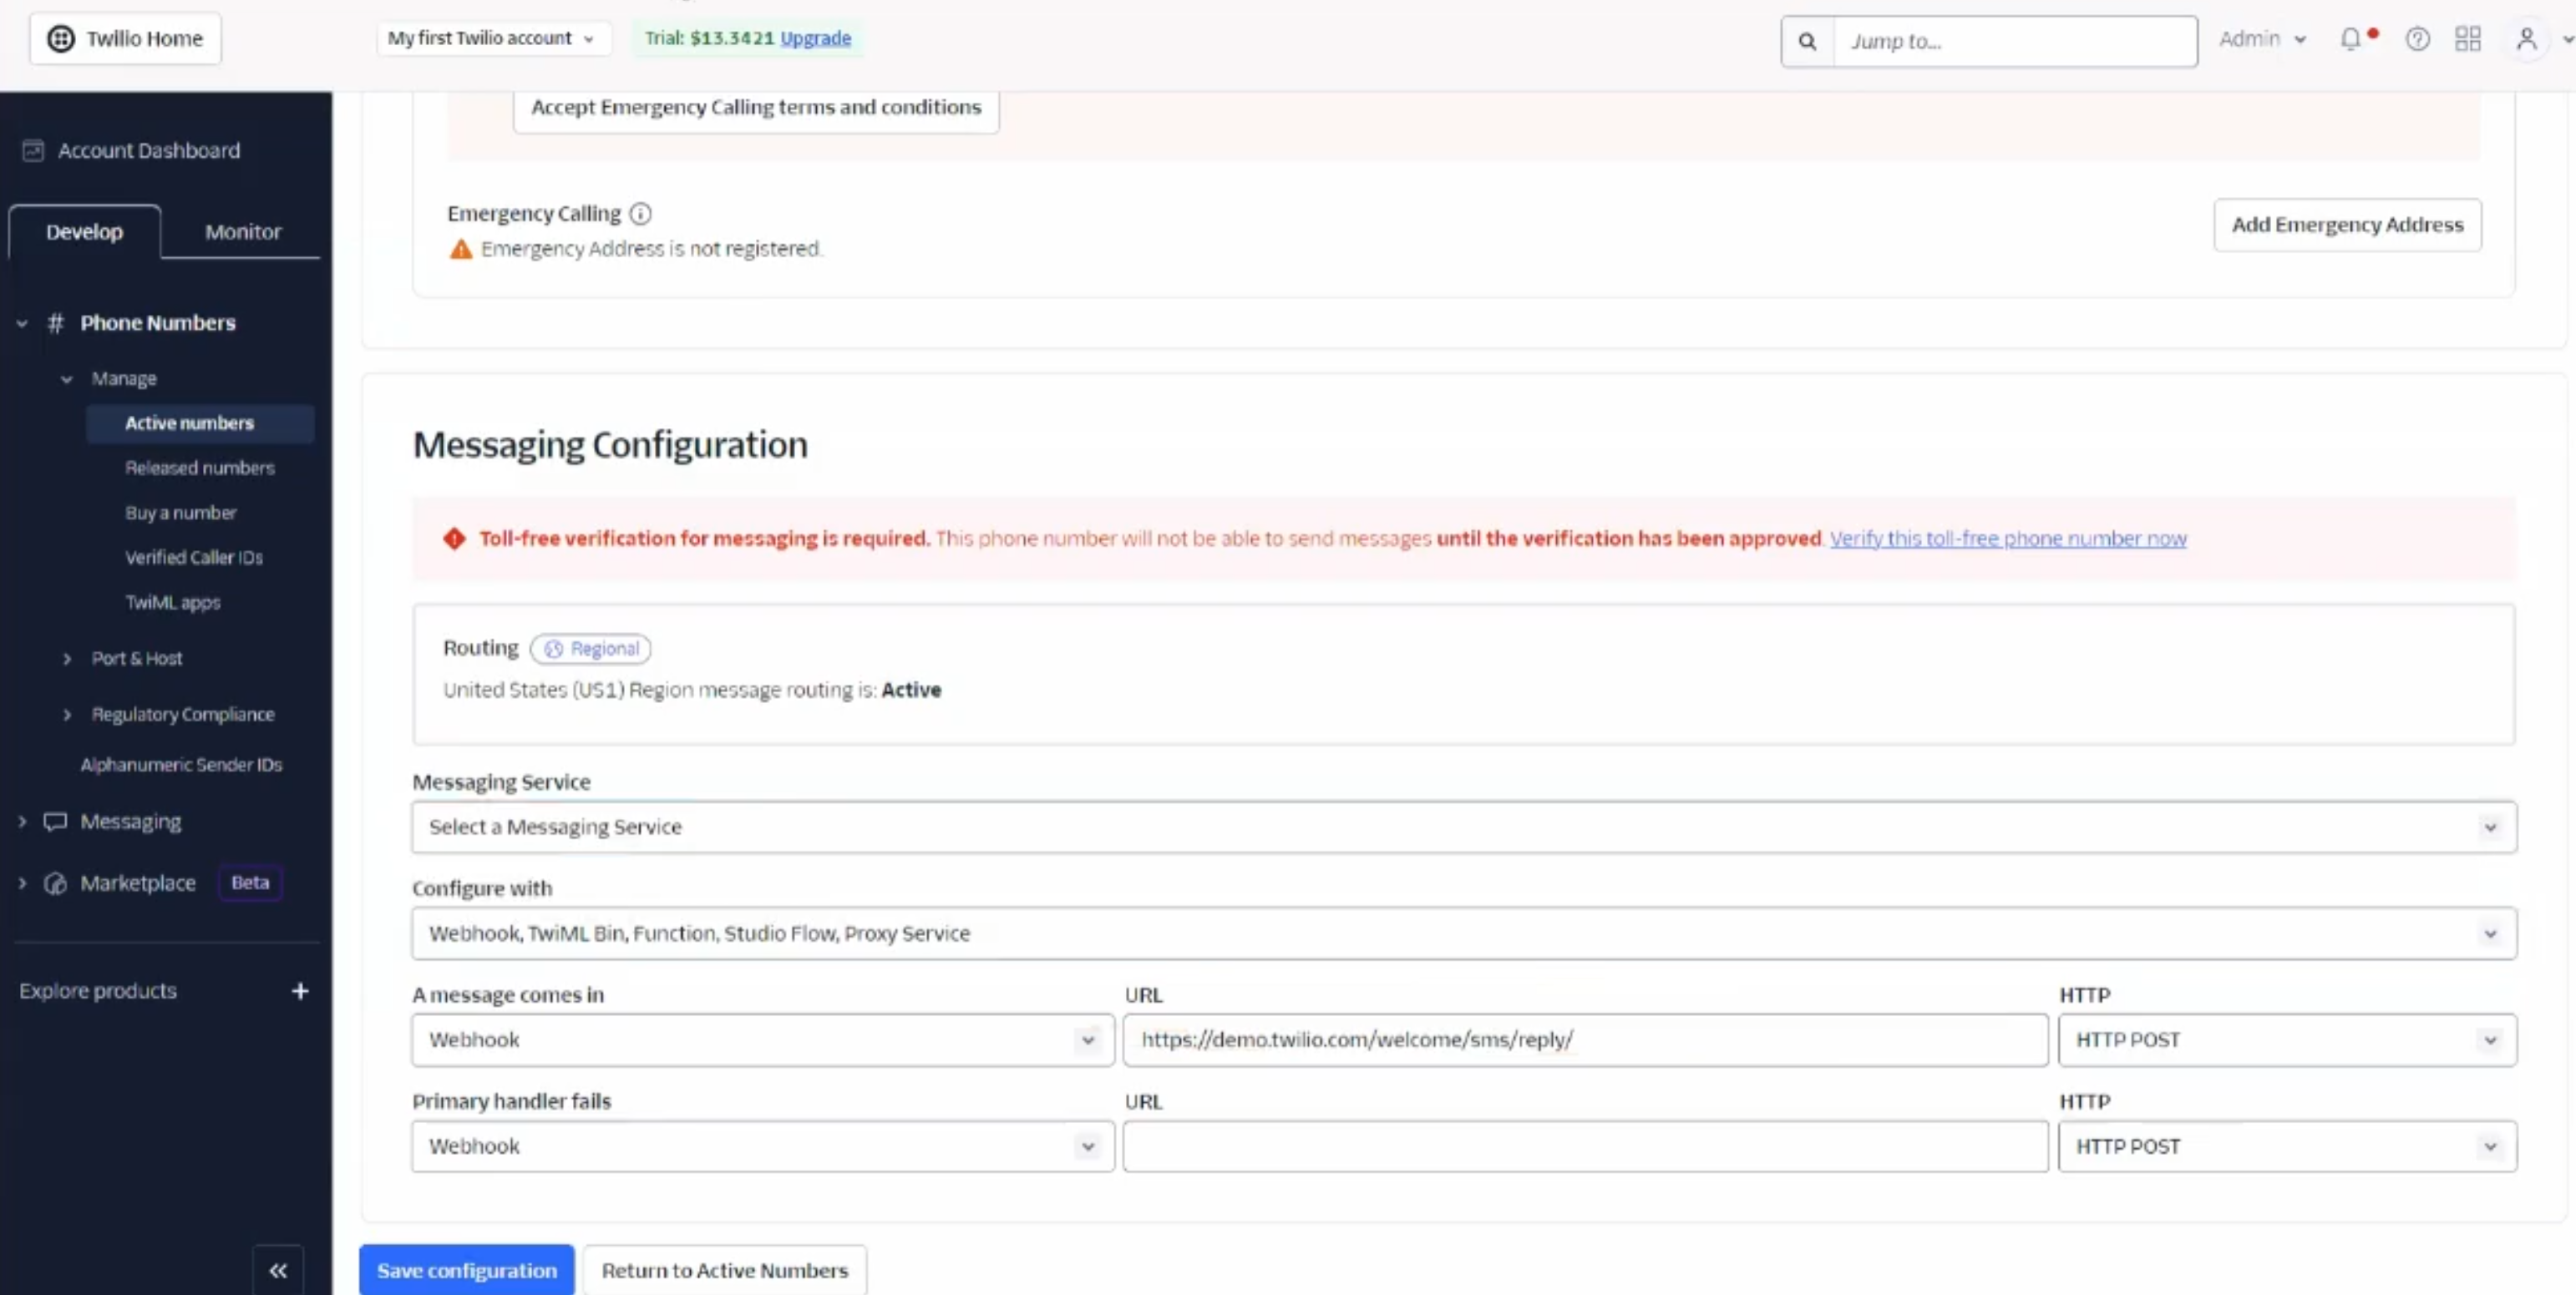Click the Primary handler fails URL field

tap(1585, 1146)
